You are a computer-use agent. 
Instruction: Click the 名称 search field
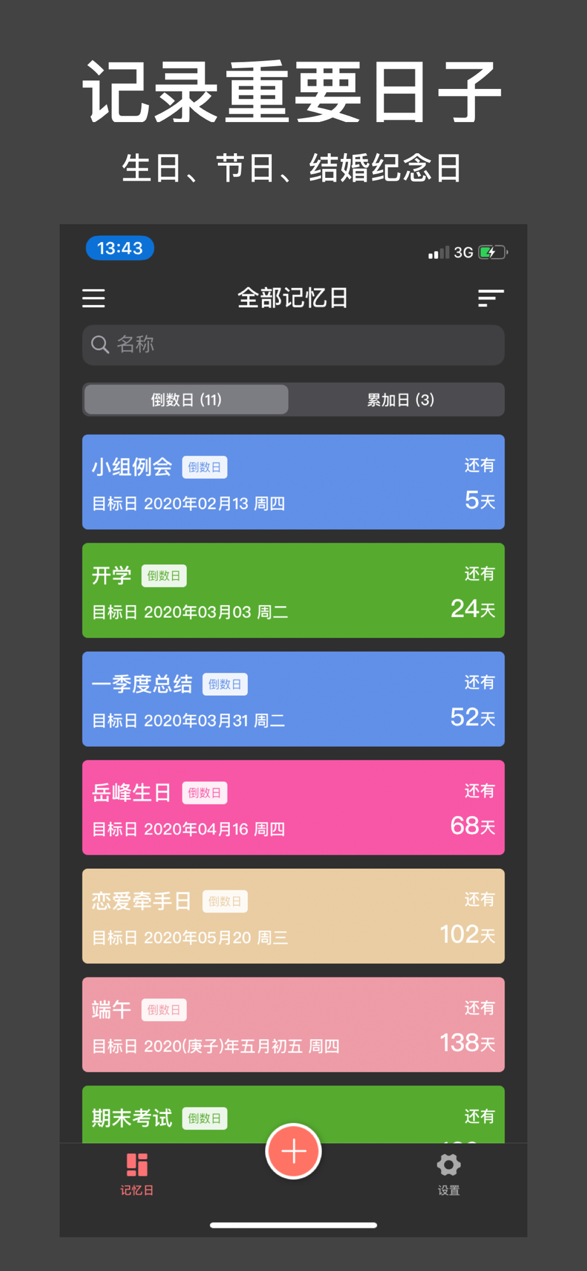tap(293, 345)
